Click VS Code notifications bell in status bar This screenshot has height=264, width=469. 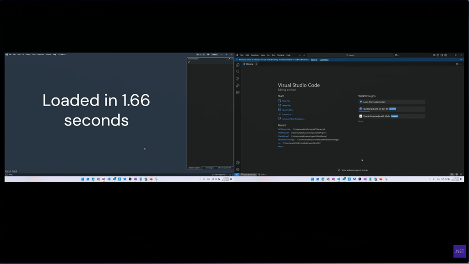461,174
